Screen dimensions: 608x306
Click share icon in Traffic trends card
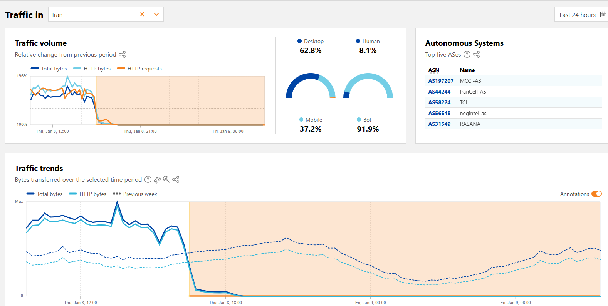click(176, 179)
